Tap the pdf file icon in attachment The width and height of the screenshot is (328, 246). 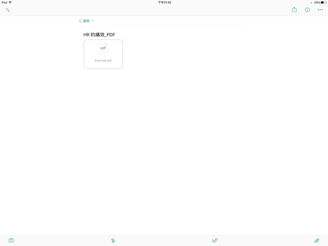point(103,48)
